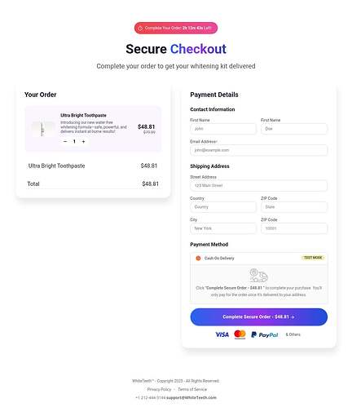Image resolution: width=352 pixels, height=407 pixels.
Task: Open the Terms of Service link
Action: click(192, 389)
